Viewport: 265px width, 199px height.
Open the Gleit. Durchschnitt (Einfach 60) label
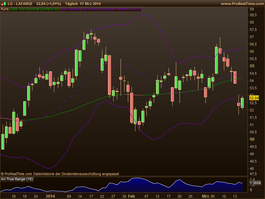(35, 9)
